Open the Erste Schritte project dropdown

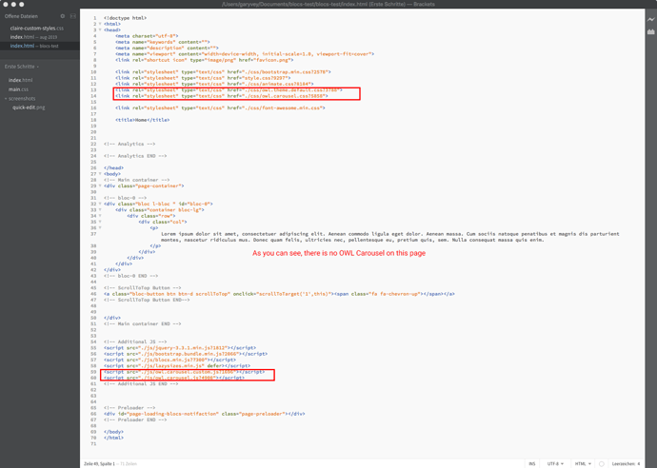pyautogui.click(x=21, y=67)
